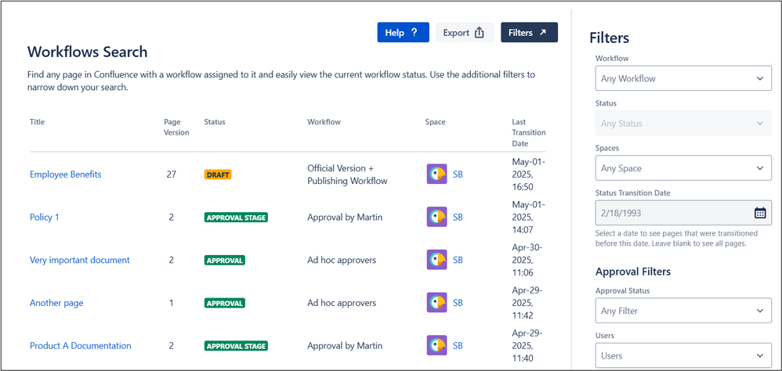Click the DRAFT status badge
The height and width of the screenshot is (371, 782).
click(218, 175)
